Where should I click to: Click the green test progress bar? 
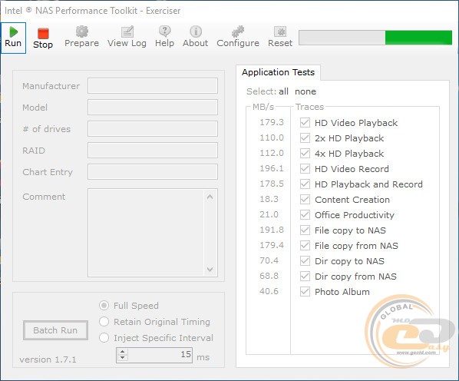(x=375, y=38)
